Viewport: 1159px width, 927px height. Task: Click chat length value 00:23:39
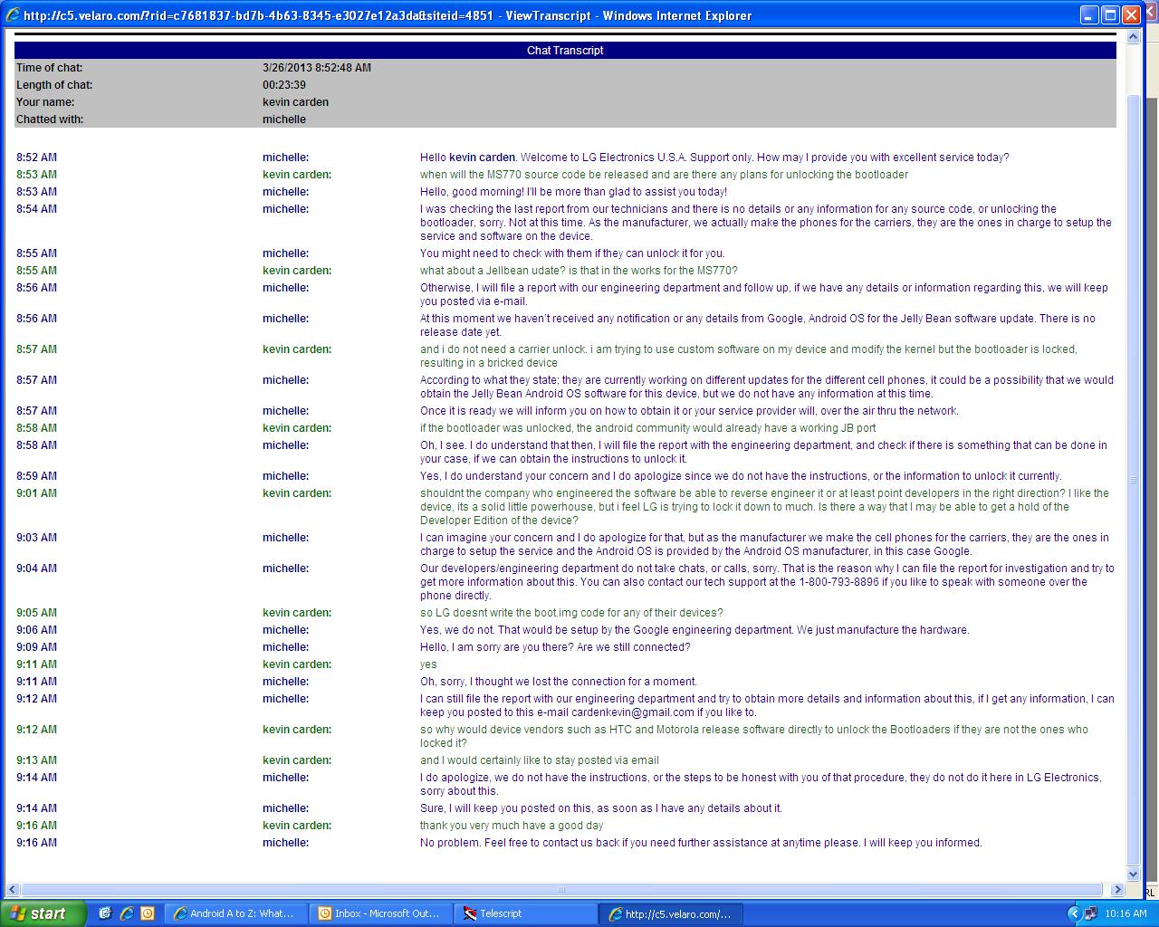point(284,85)
